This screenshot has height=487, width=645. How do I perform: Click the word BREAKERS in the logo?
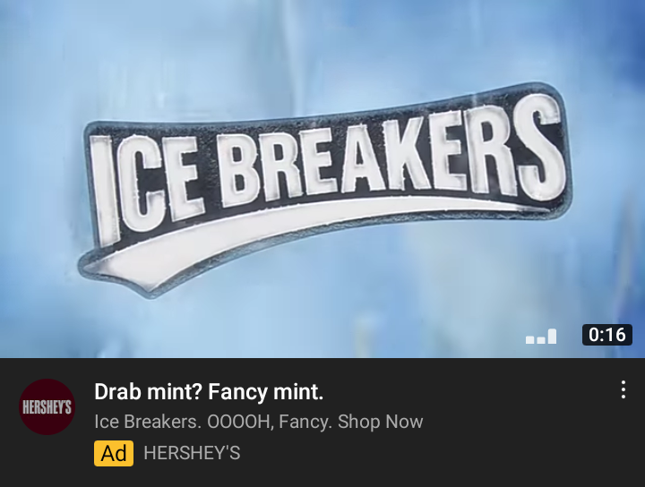(x=391, y=154)
